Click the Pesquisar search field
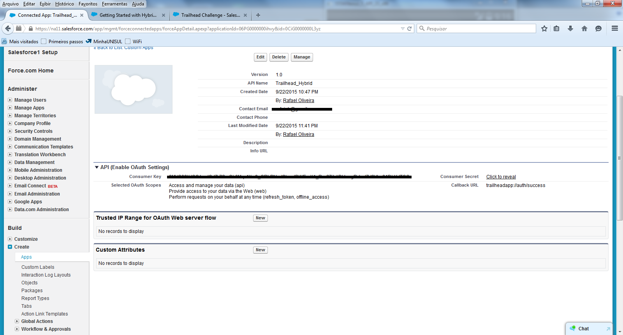This screenshot has width=623, height=335. [x=477, y=28]
